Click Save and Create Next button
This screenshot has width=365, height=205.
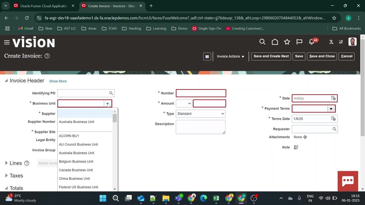pos(271,56)
